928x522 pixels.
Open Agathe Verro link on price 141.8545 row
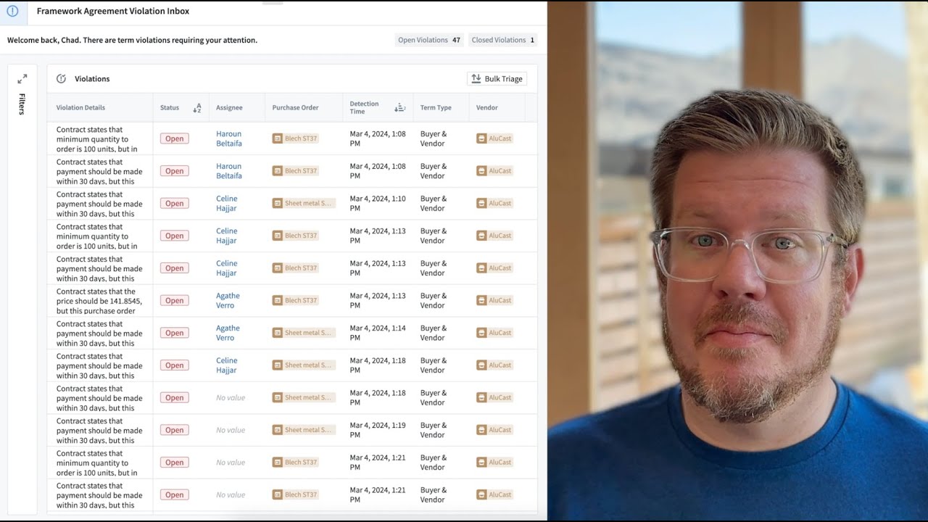click(x=228, y=301)
